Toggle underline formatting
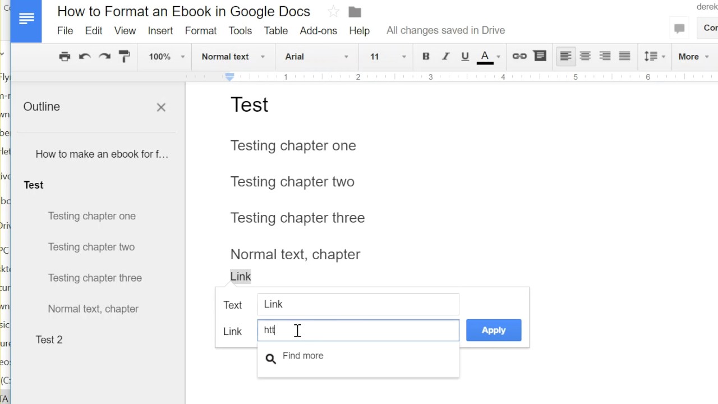This screenshot has height=404, width=718. coord(464,56)
